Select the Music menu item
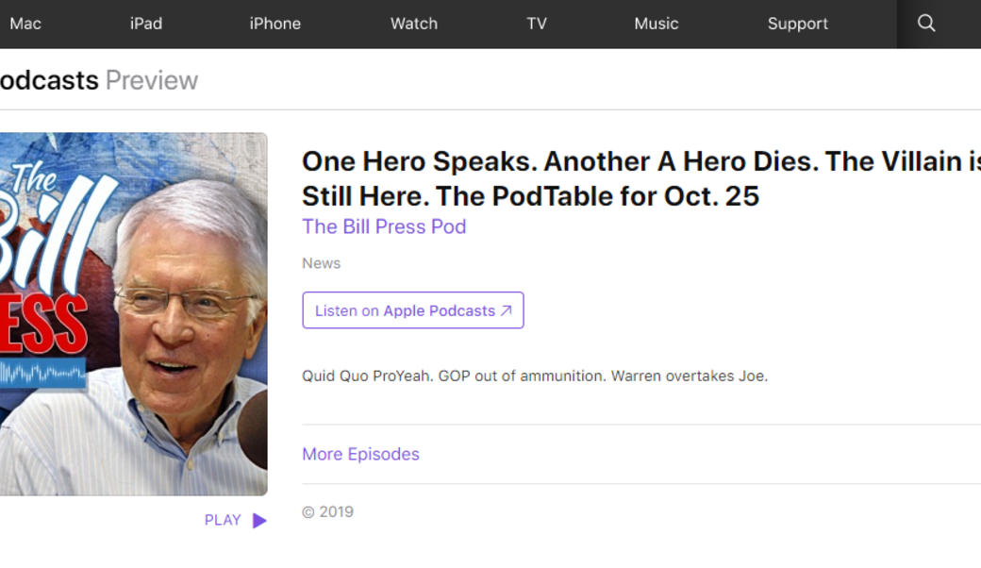This screenshot has width=981, height=568. [657, 24]
